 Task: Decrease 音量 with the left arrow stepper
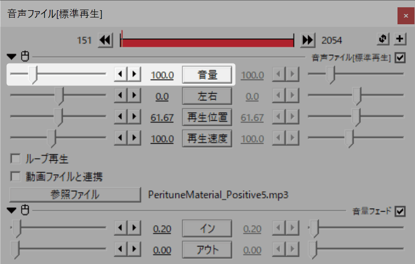click(x=121, y=74)
